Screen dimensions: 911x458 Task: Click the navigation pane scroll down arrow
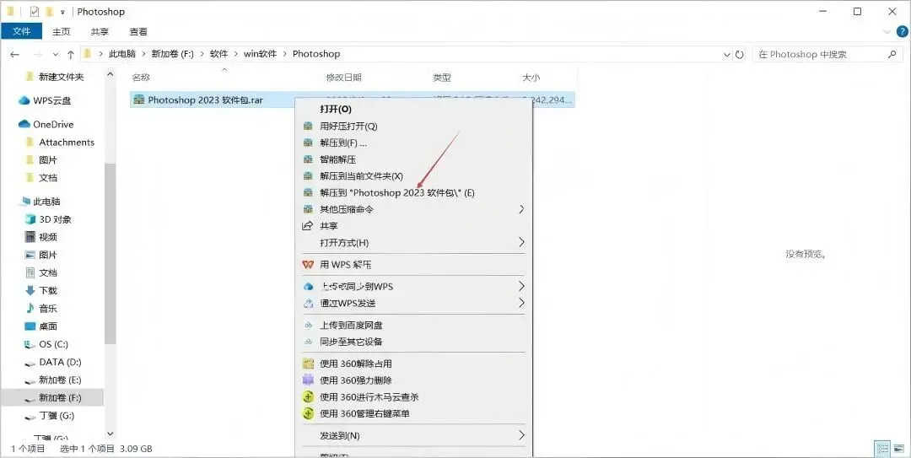(111, 434)
